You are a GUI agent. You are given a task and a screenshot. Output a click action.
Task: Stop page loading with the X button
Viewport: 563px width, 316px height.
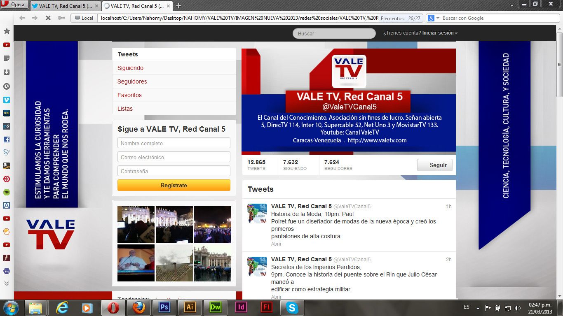[48, 18]
